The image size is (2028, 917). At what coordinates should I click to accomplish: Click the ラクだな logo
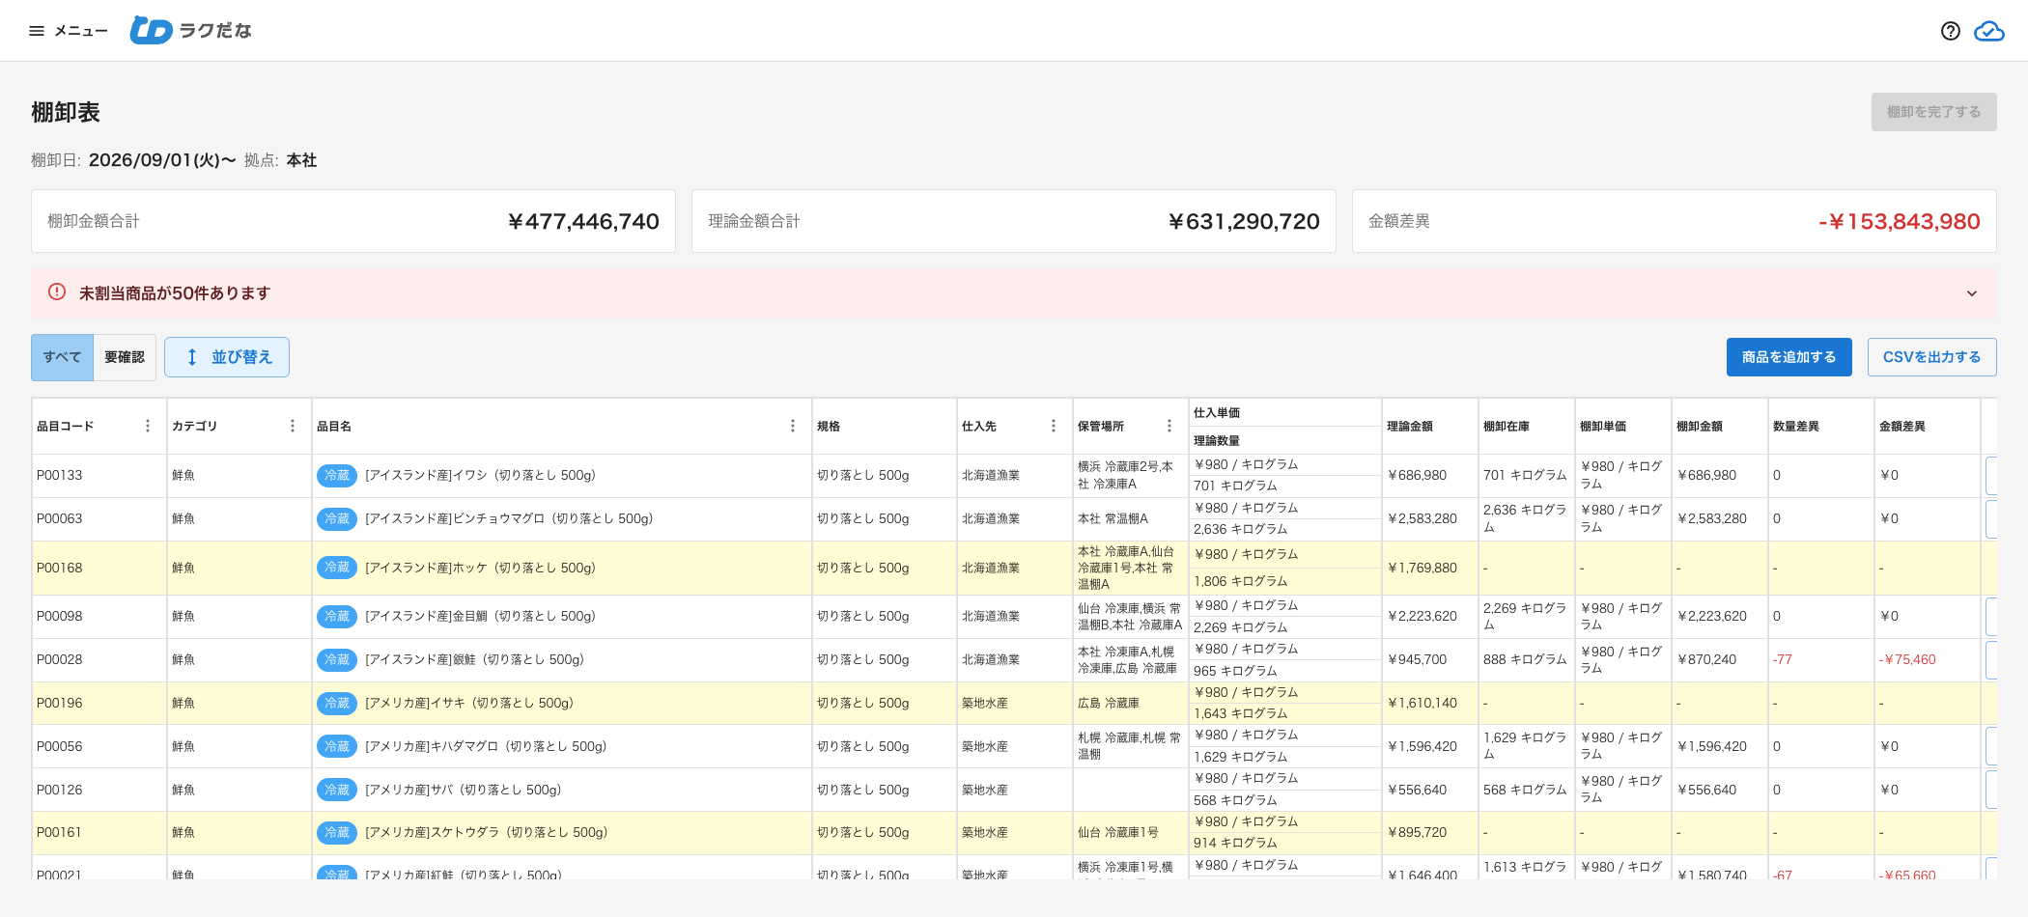191,31
